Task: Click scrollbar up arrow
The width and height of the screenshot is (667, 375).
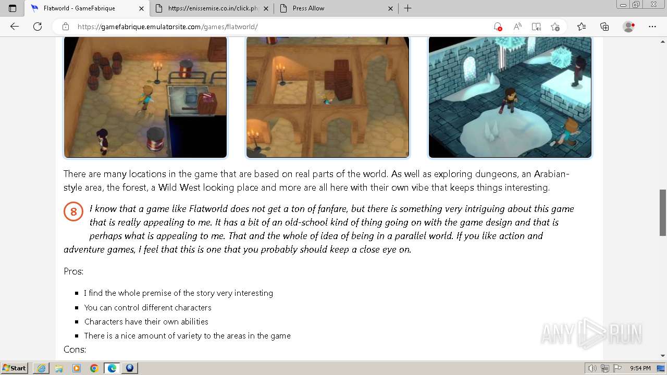Action: (x=663, y=41)
